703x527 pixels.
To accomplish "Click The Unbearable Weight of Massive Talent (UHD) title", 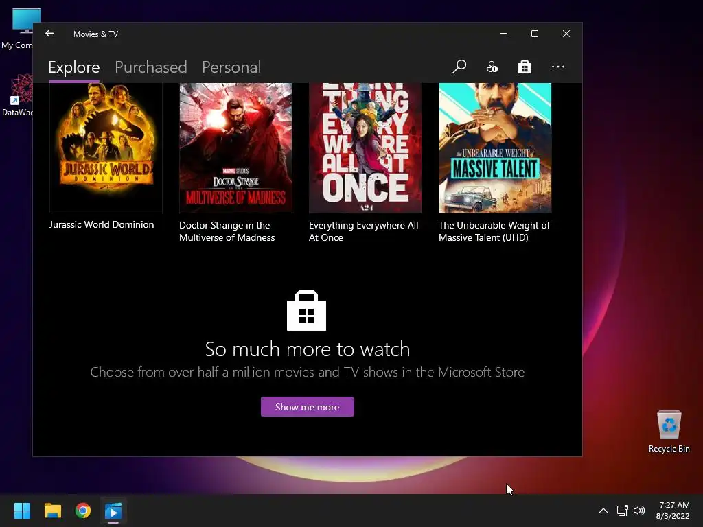I will pos(494,231).
